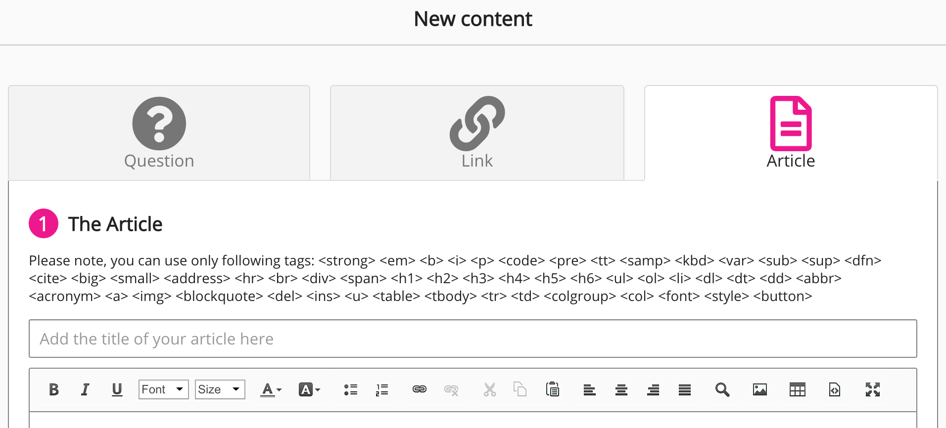Toggle bold formatting

(x=54, y=389)
